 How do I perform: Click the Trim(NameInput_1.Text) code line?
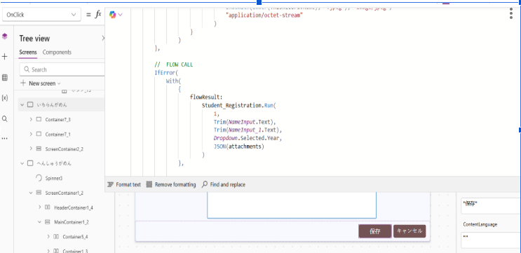[x=248, y=130]
